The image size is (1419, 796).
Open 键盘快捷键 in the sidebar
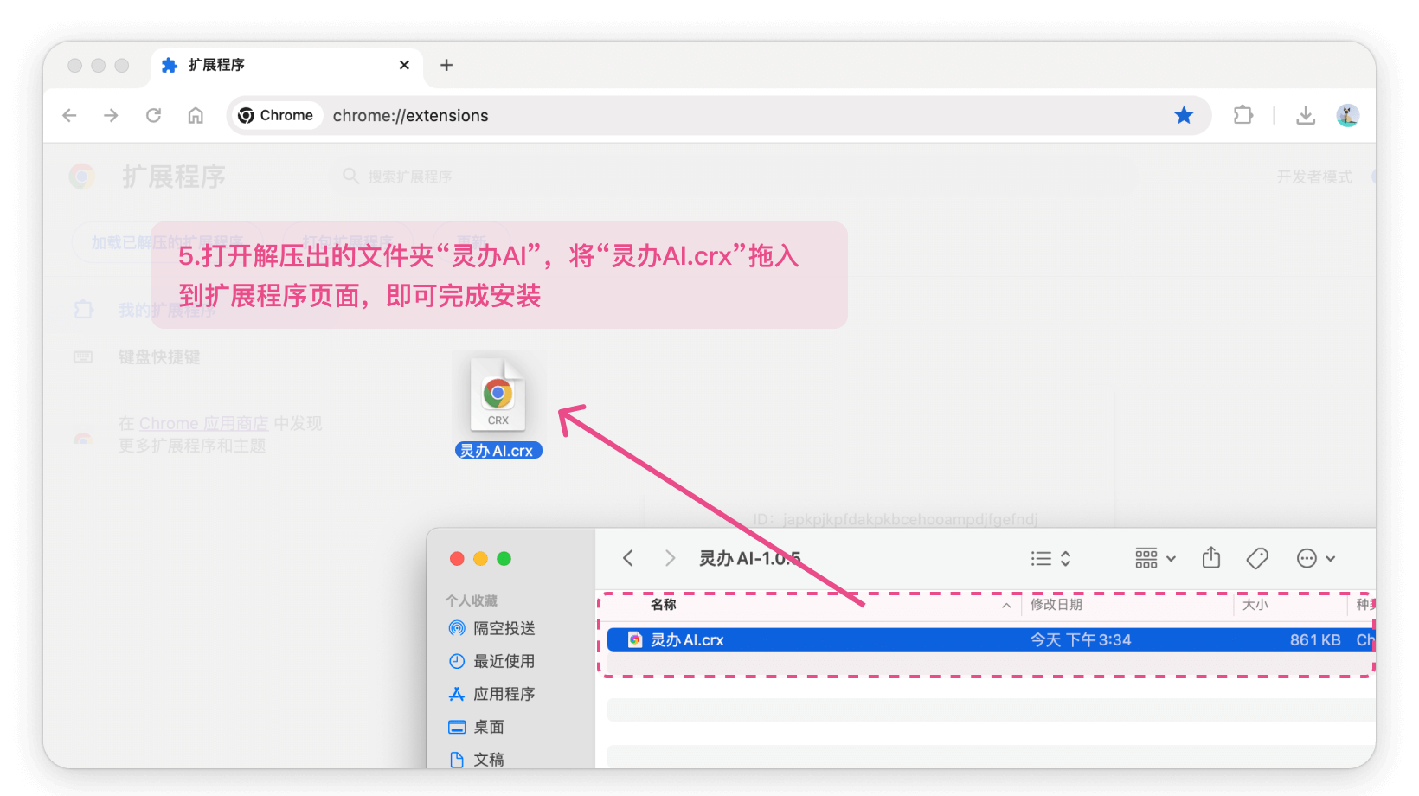point(159,357)
